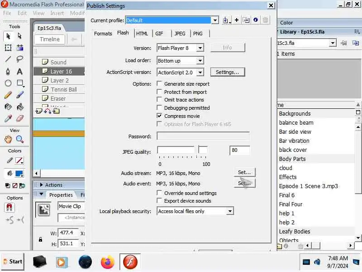Click the Start button
This screenshot has width=362, height=272.
click(13, 262)
